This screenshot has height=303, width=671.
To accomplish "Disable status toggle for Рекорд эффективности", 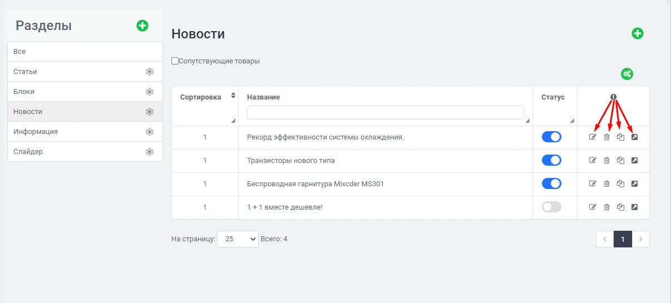I will (551, 137).
